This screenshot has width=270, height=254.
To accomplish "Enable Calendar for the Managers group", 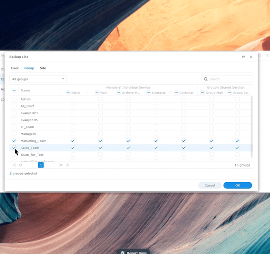I will [184, 134].
